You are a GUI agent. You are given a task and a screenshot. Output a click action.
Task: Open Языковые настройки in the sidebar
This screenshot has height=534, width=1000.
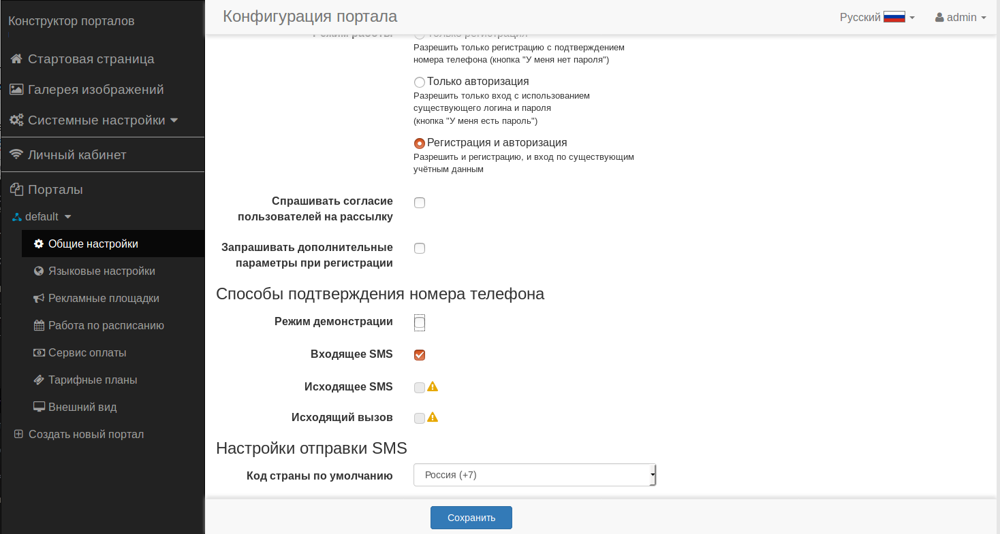101,271
